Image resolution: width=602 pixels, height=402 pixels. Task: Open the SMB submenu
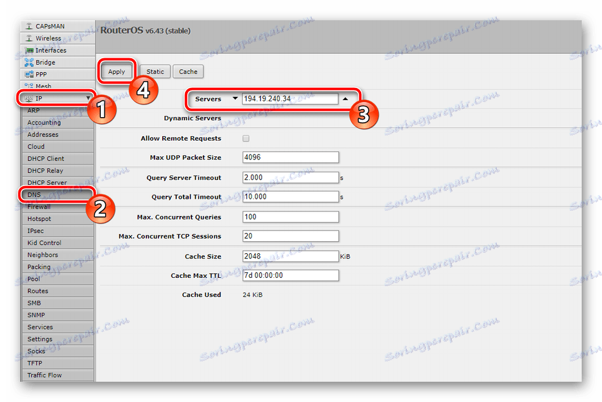(58, 303)
